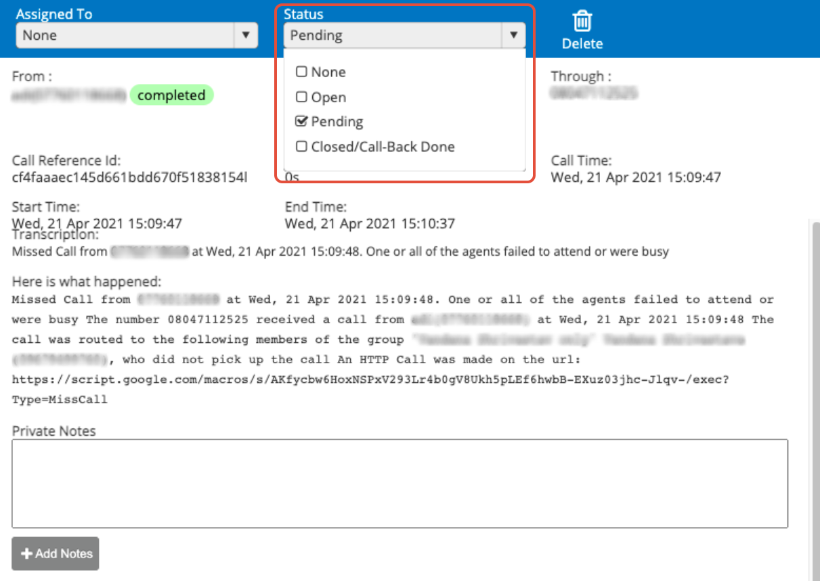Click the Delete trash icon

[x=582, y=22]
